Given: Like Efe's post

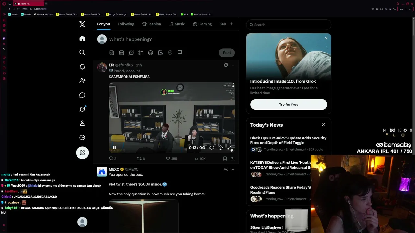Looking at the screenshot, I should pos(171,159).
